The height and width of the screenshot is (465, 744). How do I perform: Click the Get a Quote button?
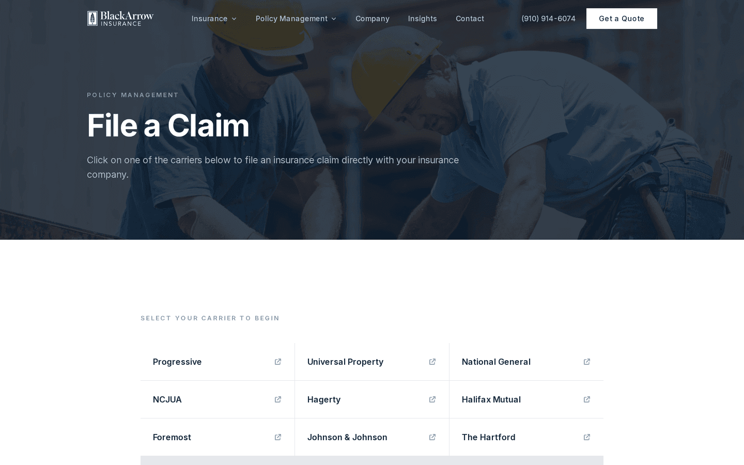pyautogui.click(x=622, y=19)
